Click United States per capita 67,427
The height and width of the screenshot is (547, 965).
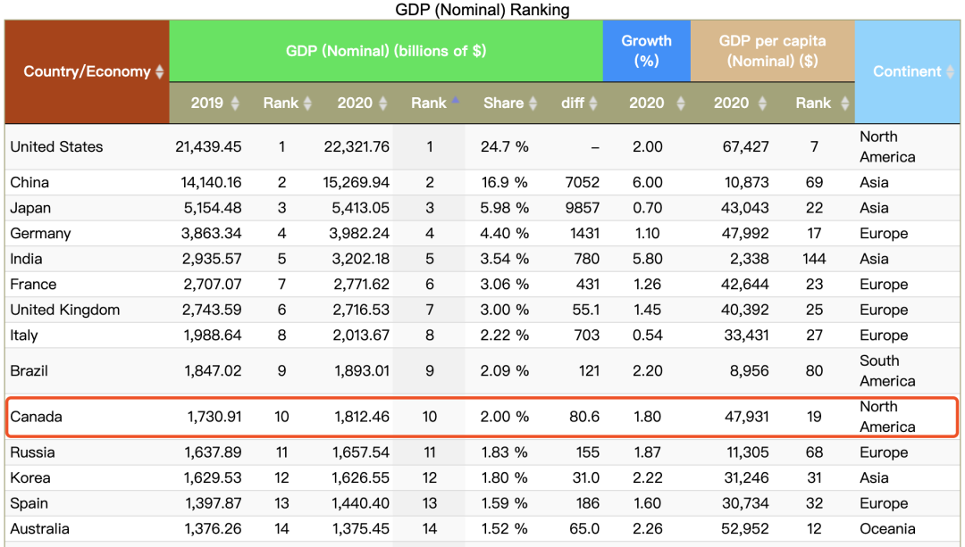(745, 147)
